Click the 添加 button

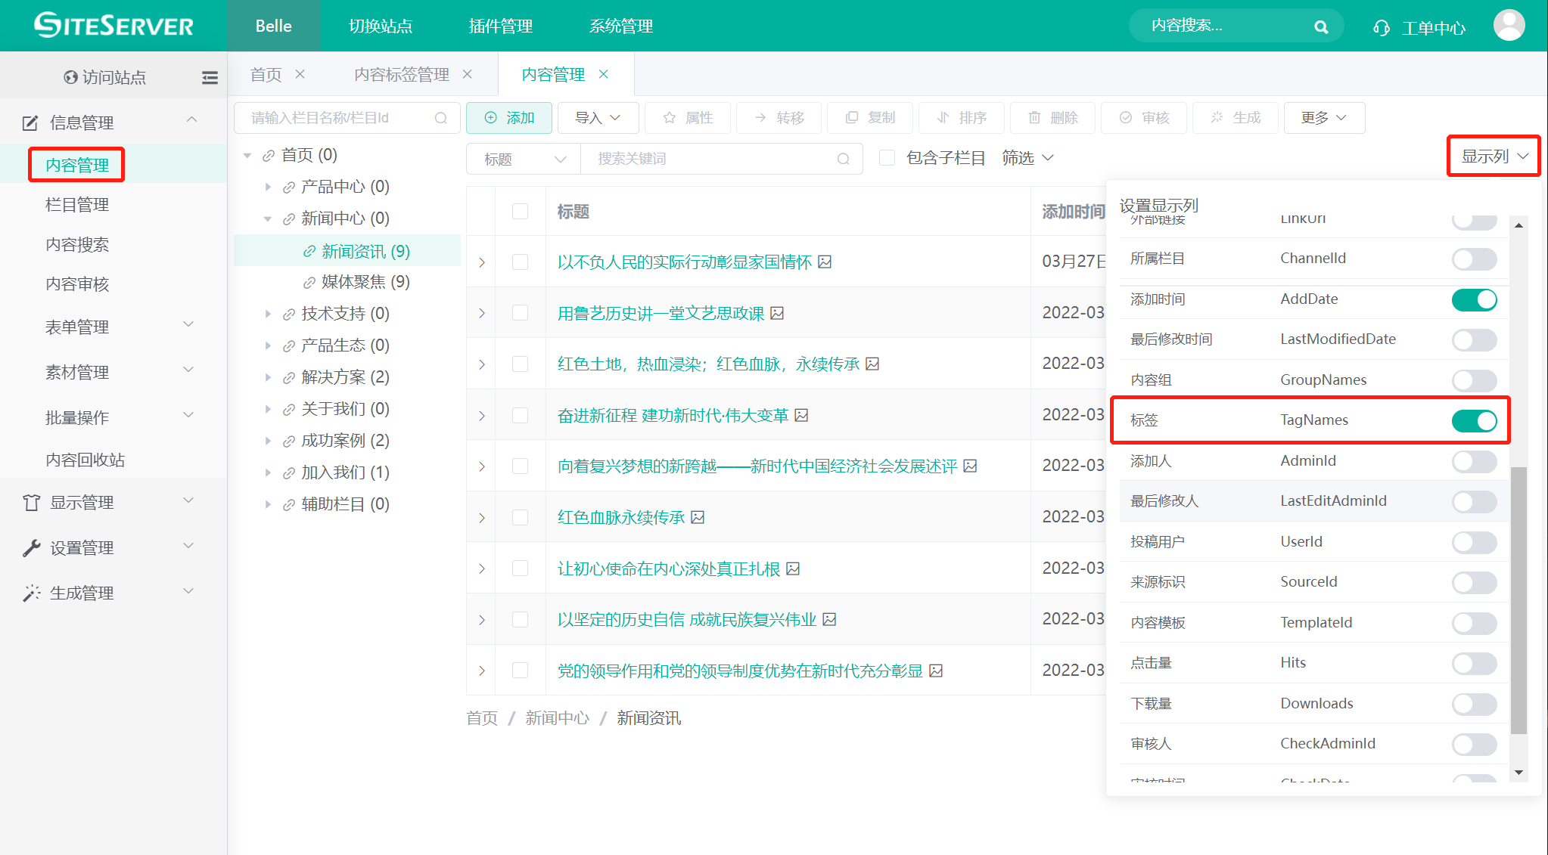pyautogui.click(x=508, y=118)
